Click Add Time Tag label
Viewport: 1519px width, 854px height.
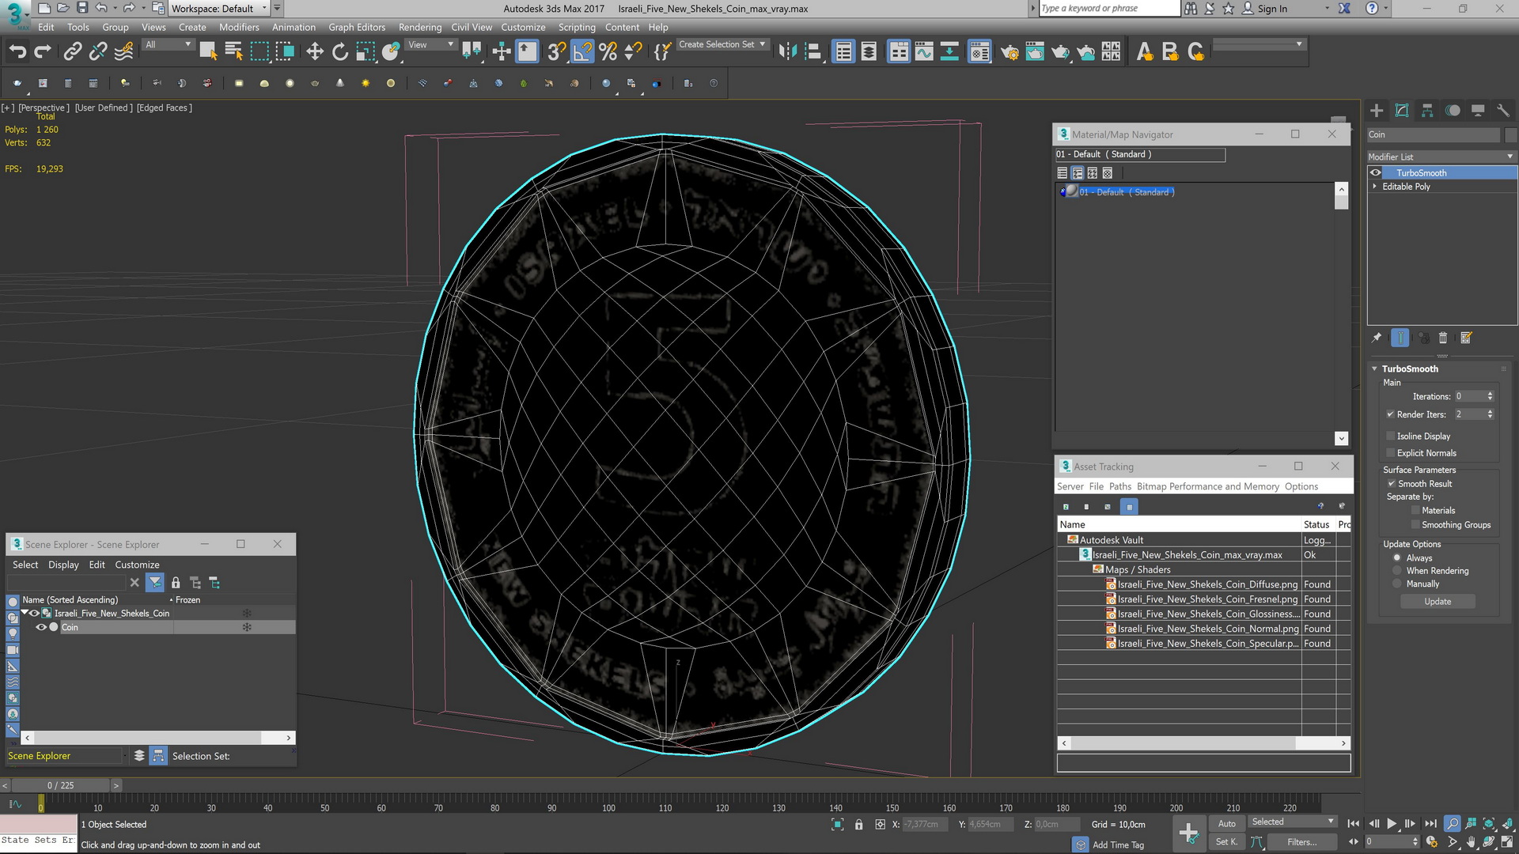pyautogui.click(x=1118, y=845)
